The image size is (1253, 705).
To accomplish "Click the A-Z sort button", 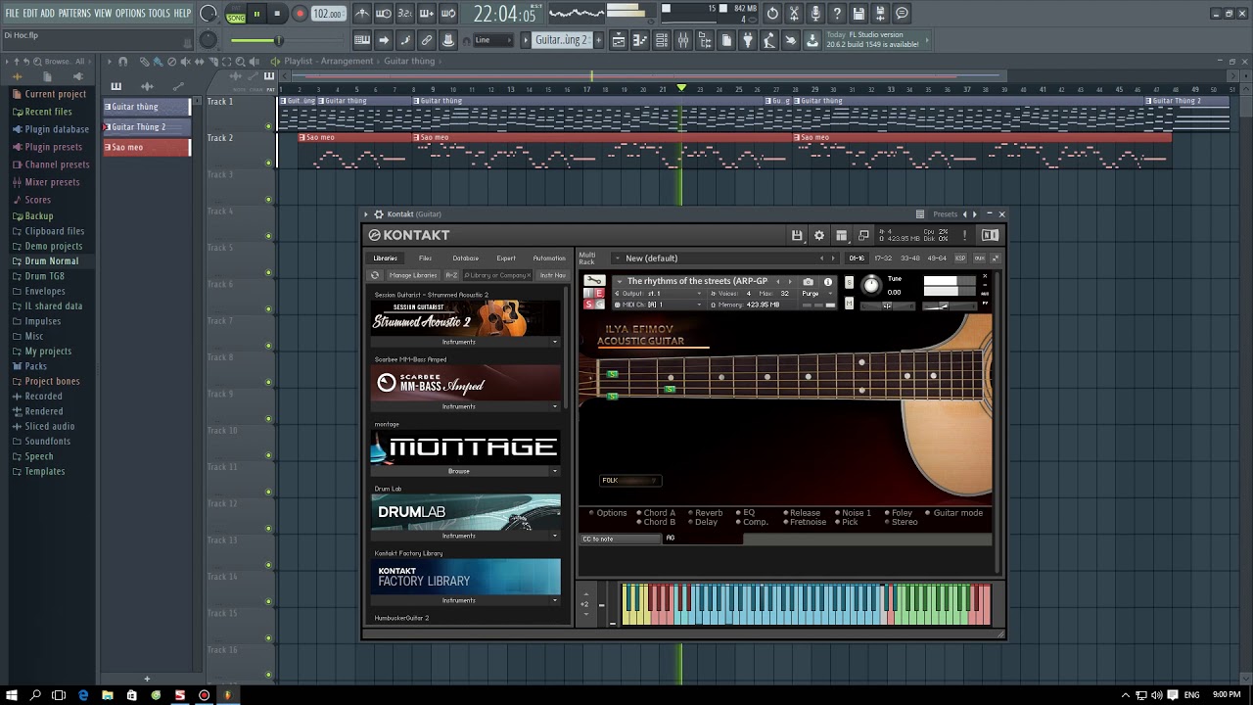I will coord(451,275).
